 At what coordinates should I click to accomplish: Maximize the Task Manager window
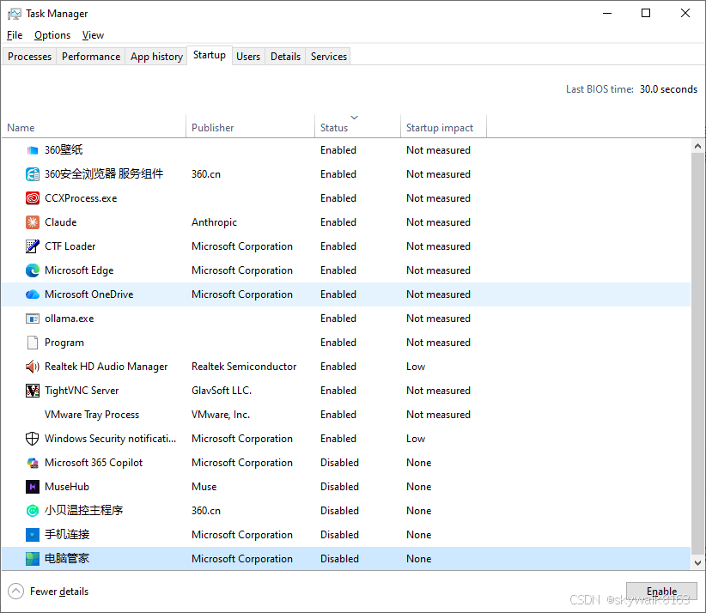[x=646, y=13]
